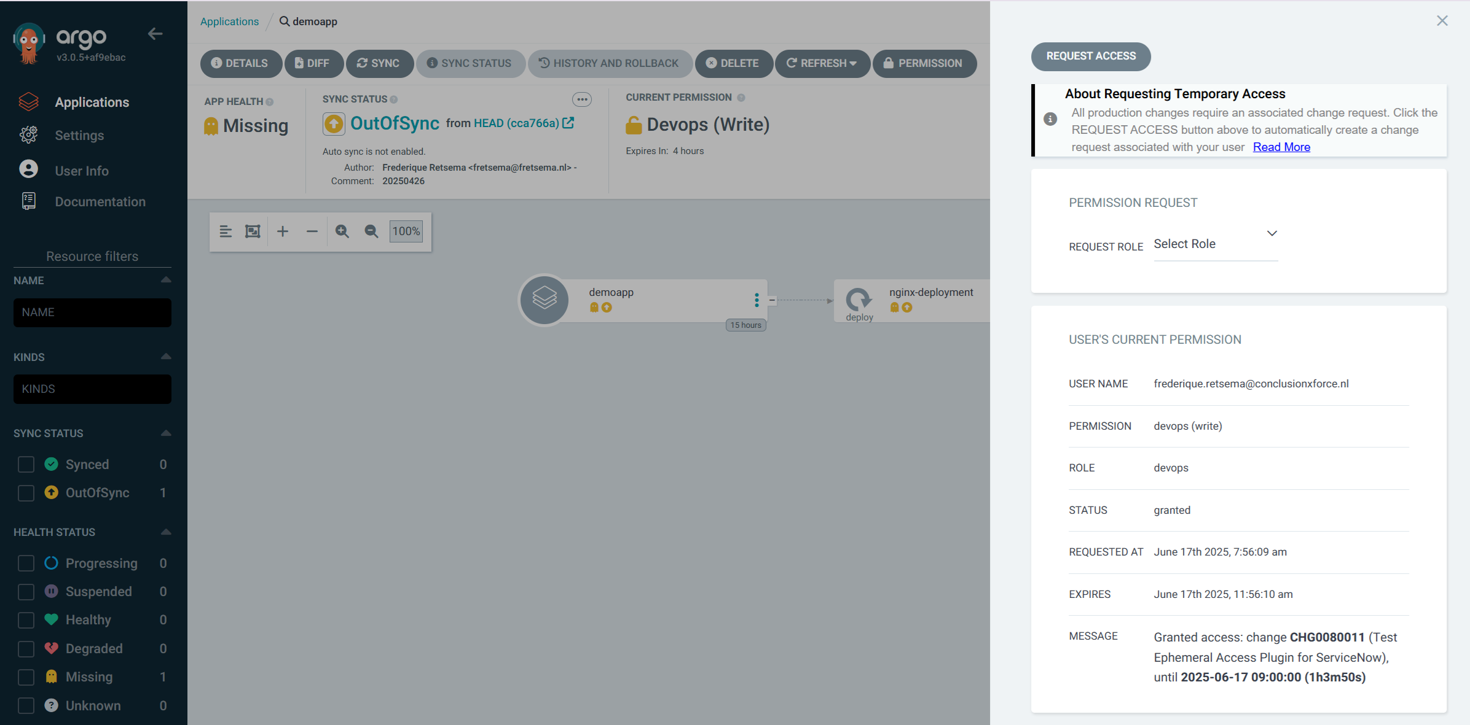Collapse the KINDS filter section
1470x725 pixels.
pyautogui.click(x=166, y=357)
